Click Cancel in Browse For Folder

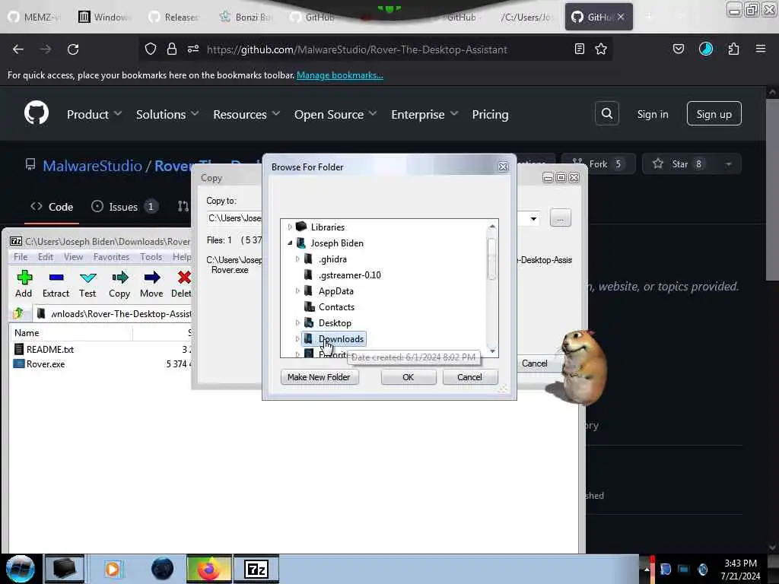pyautogui.click(x=469, y=377)
